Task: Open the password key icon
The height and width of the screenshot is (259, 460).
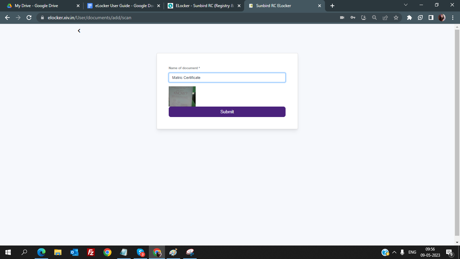Action: click(353, 18)
